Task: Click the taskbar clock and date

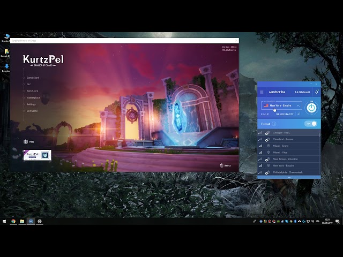Action: (x=327, y=221)
